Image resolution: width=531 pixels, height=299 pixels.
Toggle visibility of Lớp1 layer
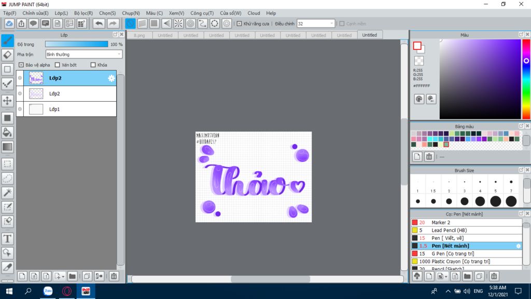point(20,109)
